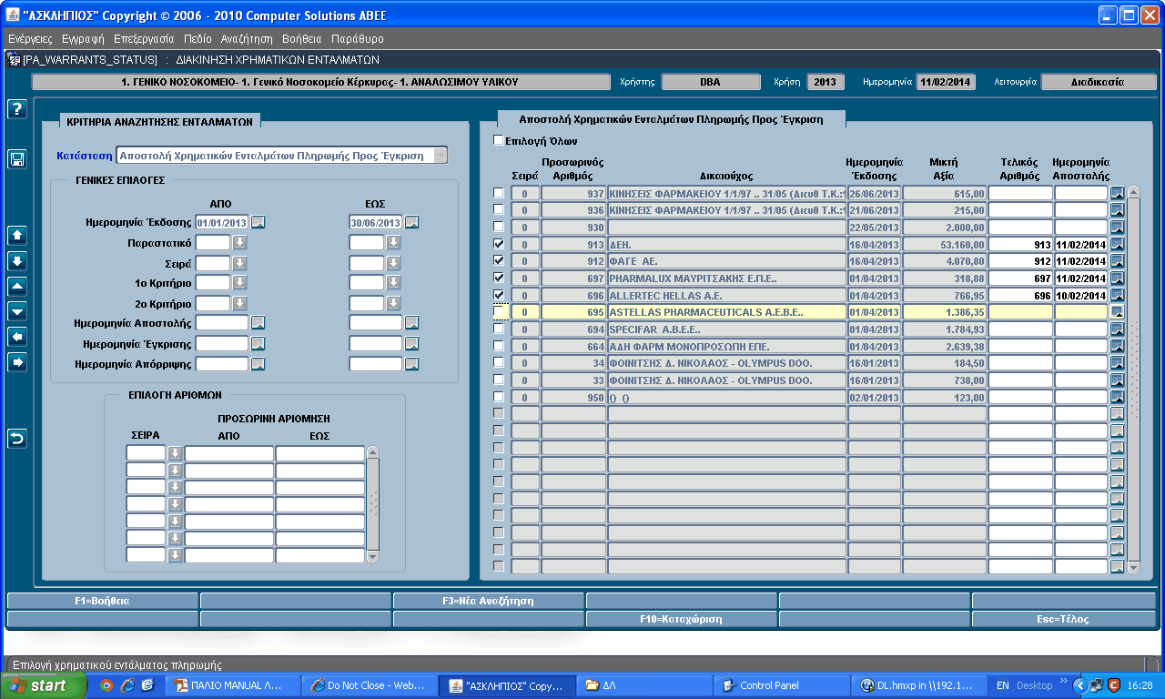1165x699 pixels.
Task: Uncheck the ΦΑΓΕ ΑΕ row checkbox
Action: [498, 261]
